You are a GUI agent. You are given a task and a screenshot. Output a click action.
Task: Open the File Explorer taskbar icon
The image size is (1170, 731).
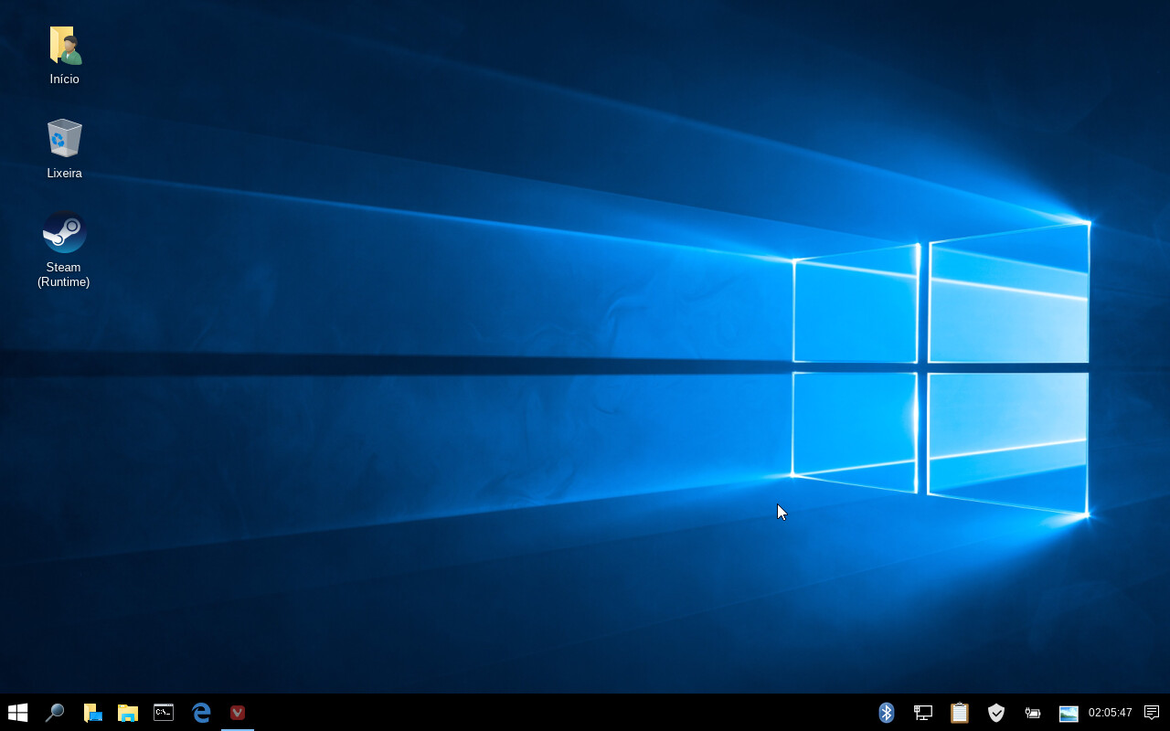click(x=128, y=713)
